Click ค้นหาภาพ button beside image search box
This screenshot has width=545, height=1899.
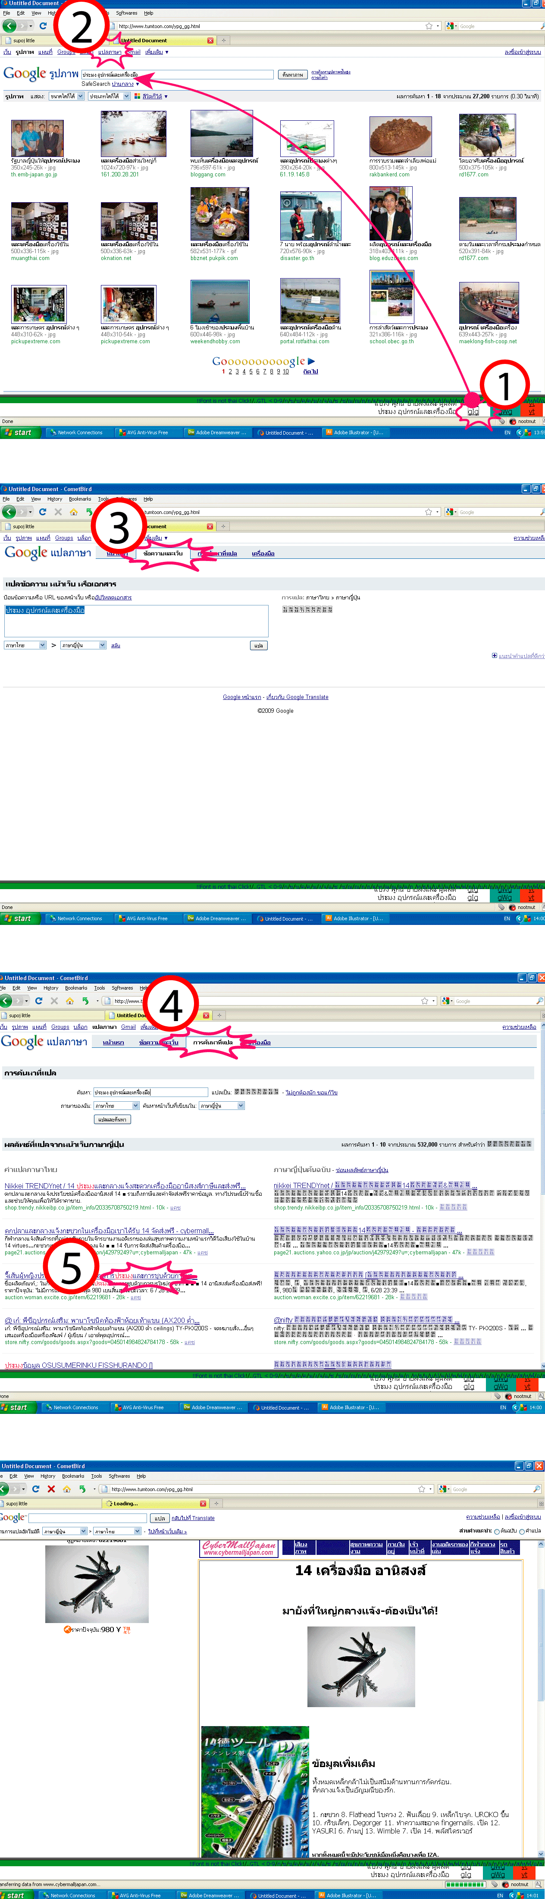[x=292, y=75]
